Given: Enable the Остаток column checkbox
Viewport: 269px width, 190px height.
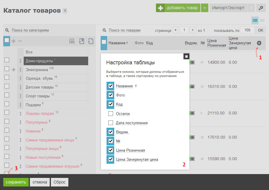Looking at the screenshot, I should tap(111, 114).
